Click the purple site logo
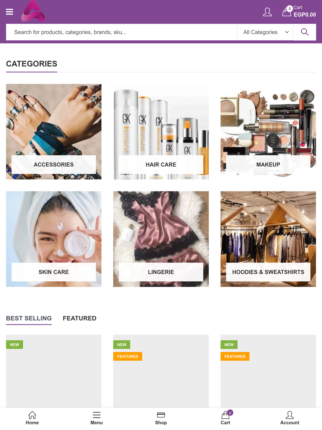The height and width of the screenshot is (430, 322). [x=33, y=11]
